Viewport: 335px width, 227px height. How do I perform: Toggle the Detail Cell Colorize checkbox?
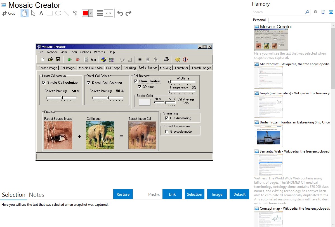88,83
